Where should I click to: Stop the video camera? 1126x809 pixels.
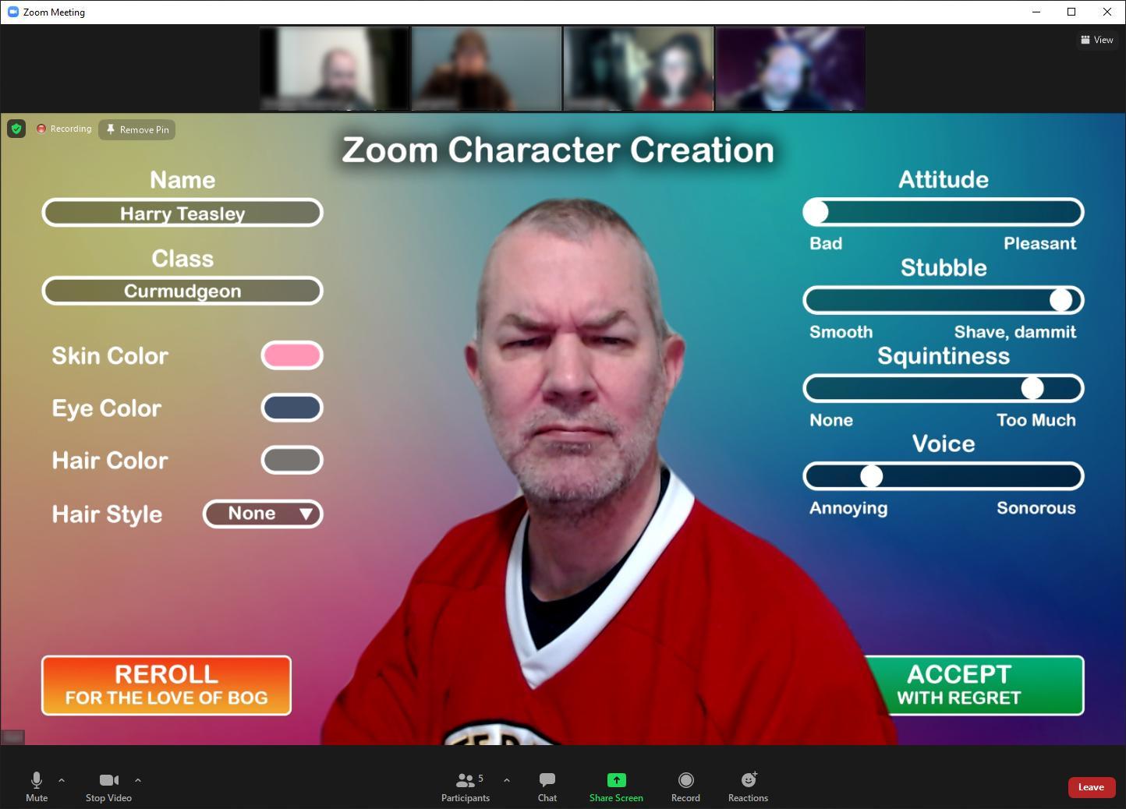tap(108, 786)
